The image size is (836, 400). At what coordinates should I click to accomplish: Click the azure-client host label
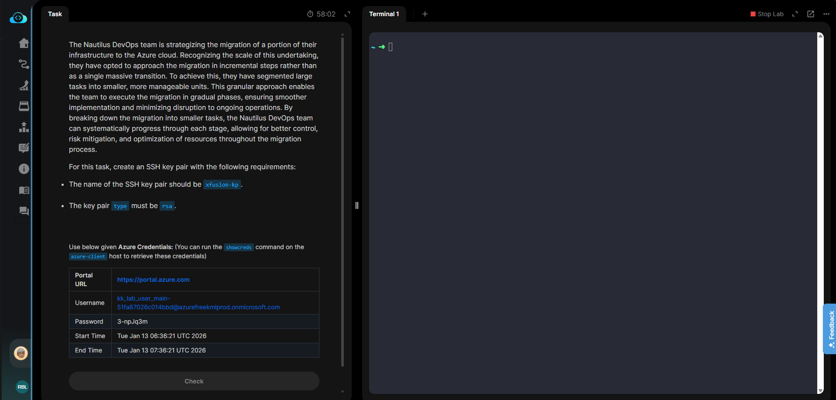tap(88, 256)
